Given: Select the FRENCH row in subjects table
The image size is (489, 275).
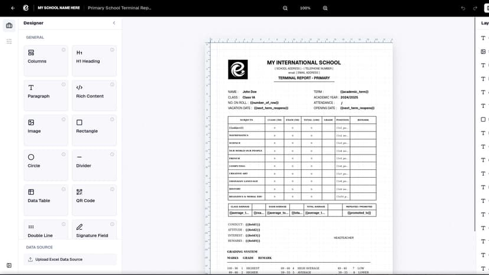Looking at the screenshot, I should pyautogui.click(x=302, y=158).
